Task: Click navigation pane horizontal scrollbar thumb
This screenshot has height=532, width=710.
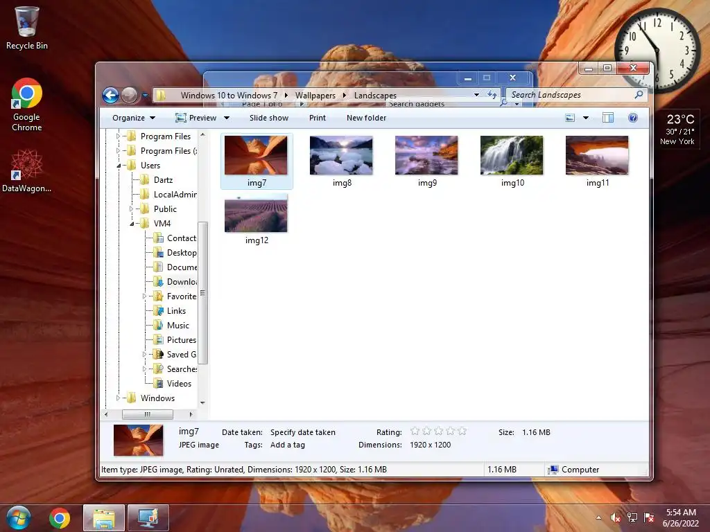Action: [148, 414]
